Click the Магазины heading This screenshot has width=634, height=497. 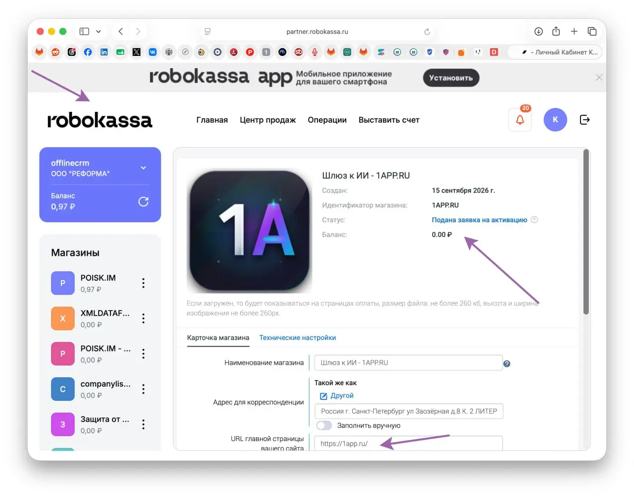[x=75, y=252]
